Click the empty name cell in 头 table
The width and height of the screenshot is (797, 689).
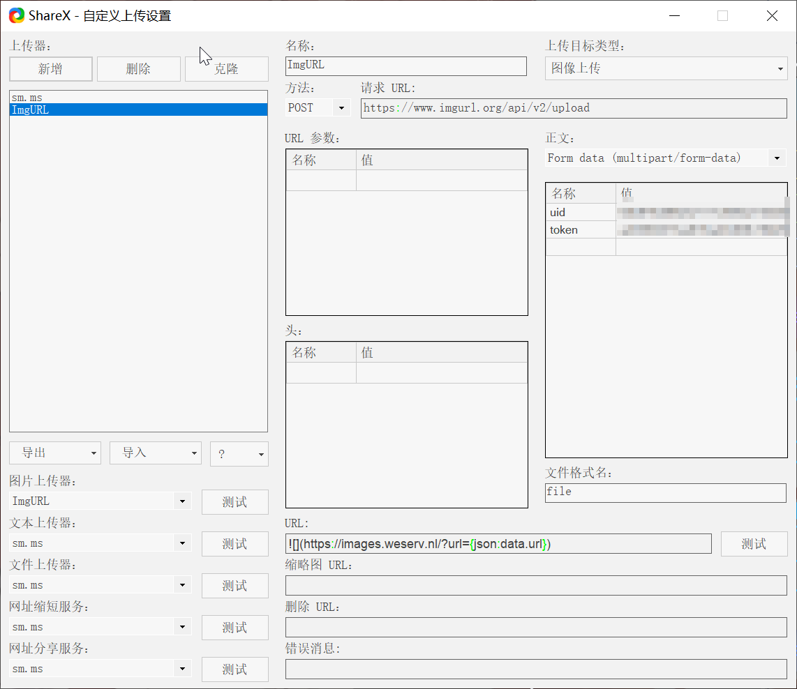[x=321, y=372]
